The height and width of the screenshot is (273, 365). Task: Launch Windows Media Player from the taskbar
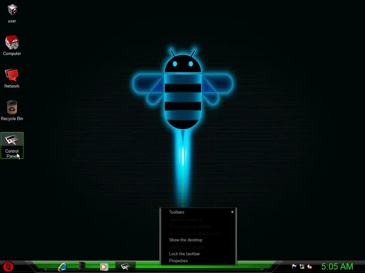click(104, 267)
